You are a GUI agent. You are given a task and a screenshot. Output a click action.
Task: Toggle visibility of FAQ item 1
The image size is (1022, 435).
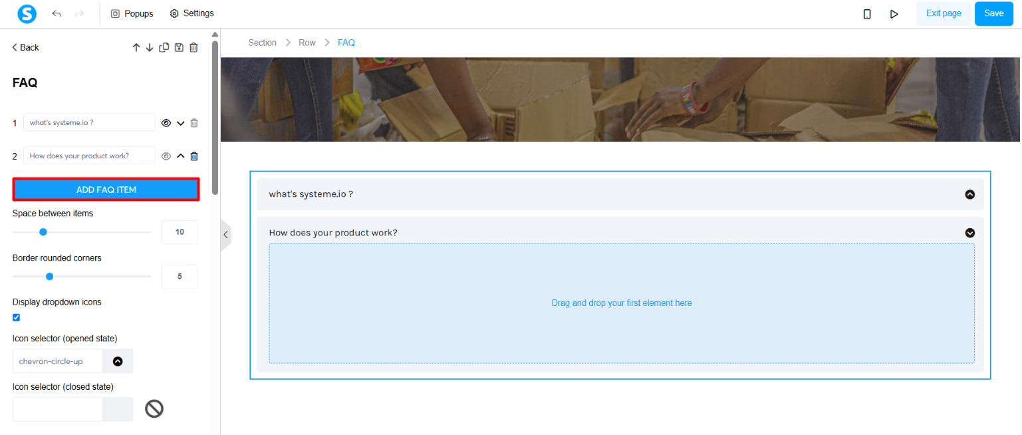[x=166, y=123]
